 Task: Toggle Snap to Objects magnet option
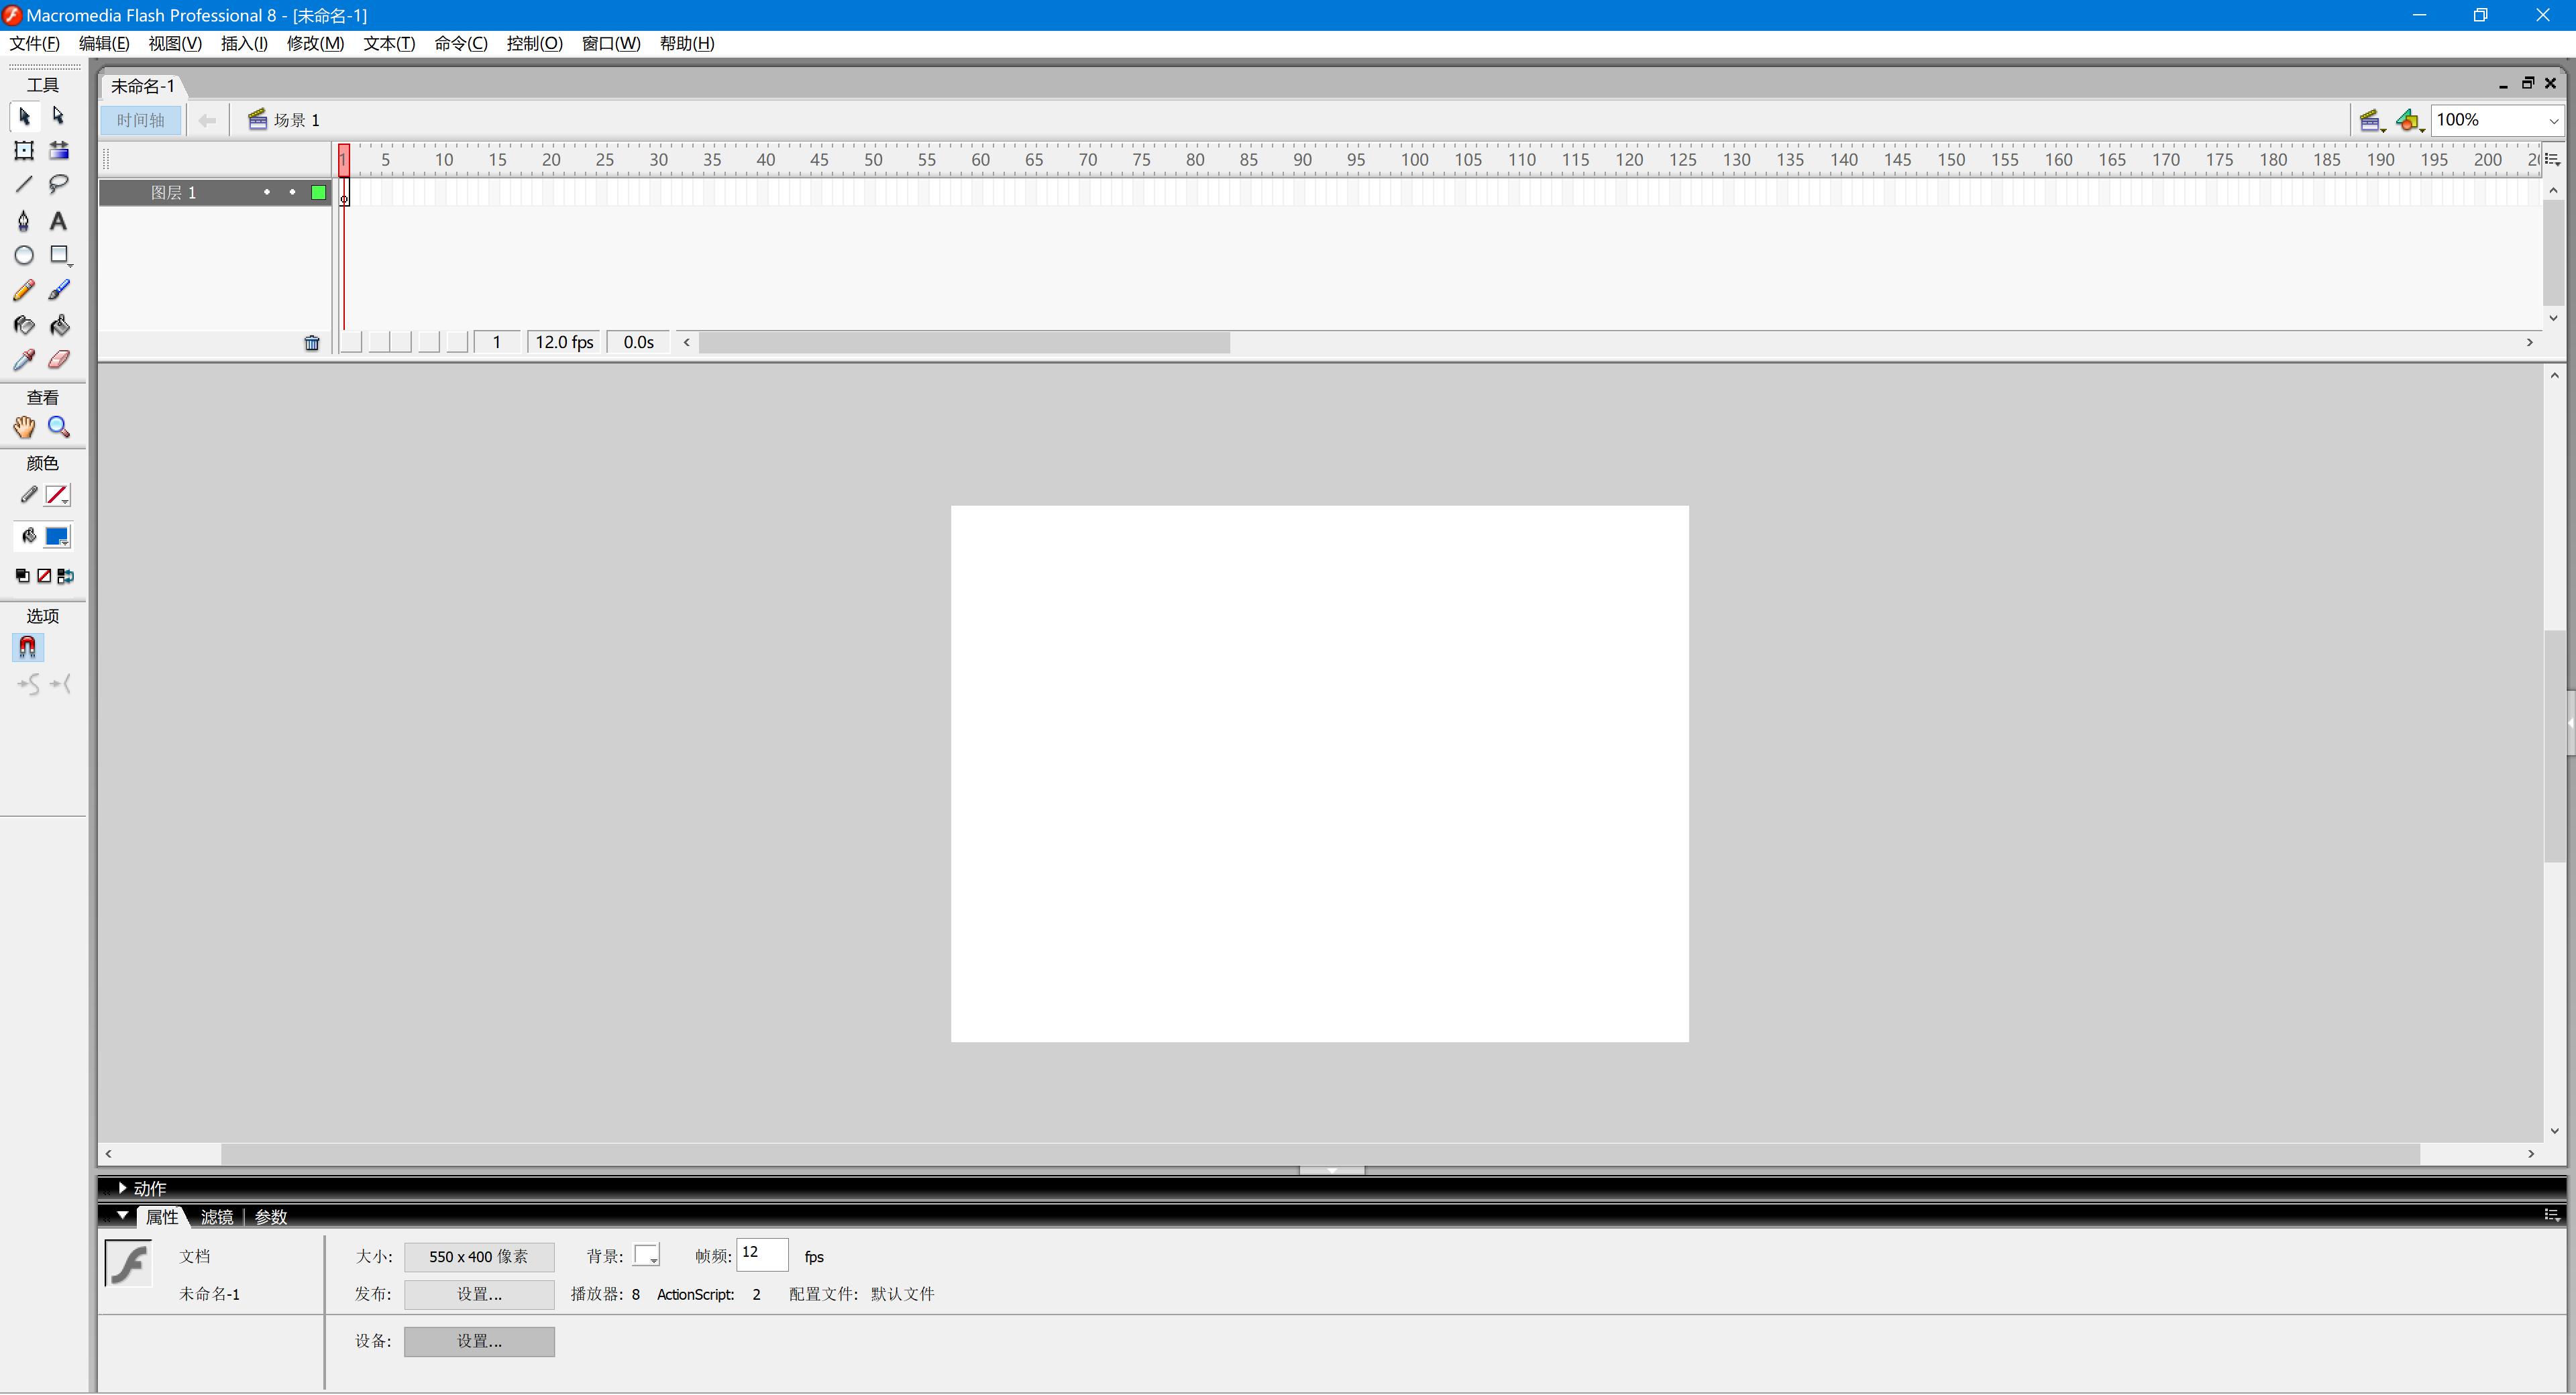click(x=27, y=648)
